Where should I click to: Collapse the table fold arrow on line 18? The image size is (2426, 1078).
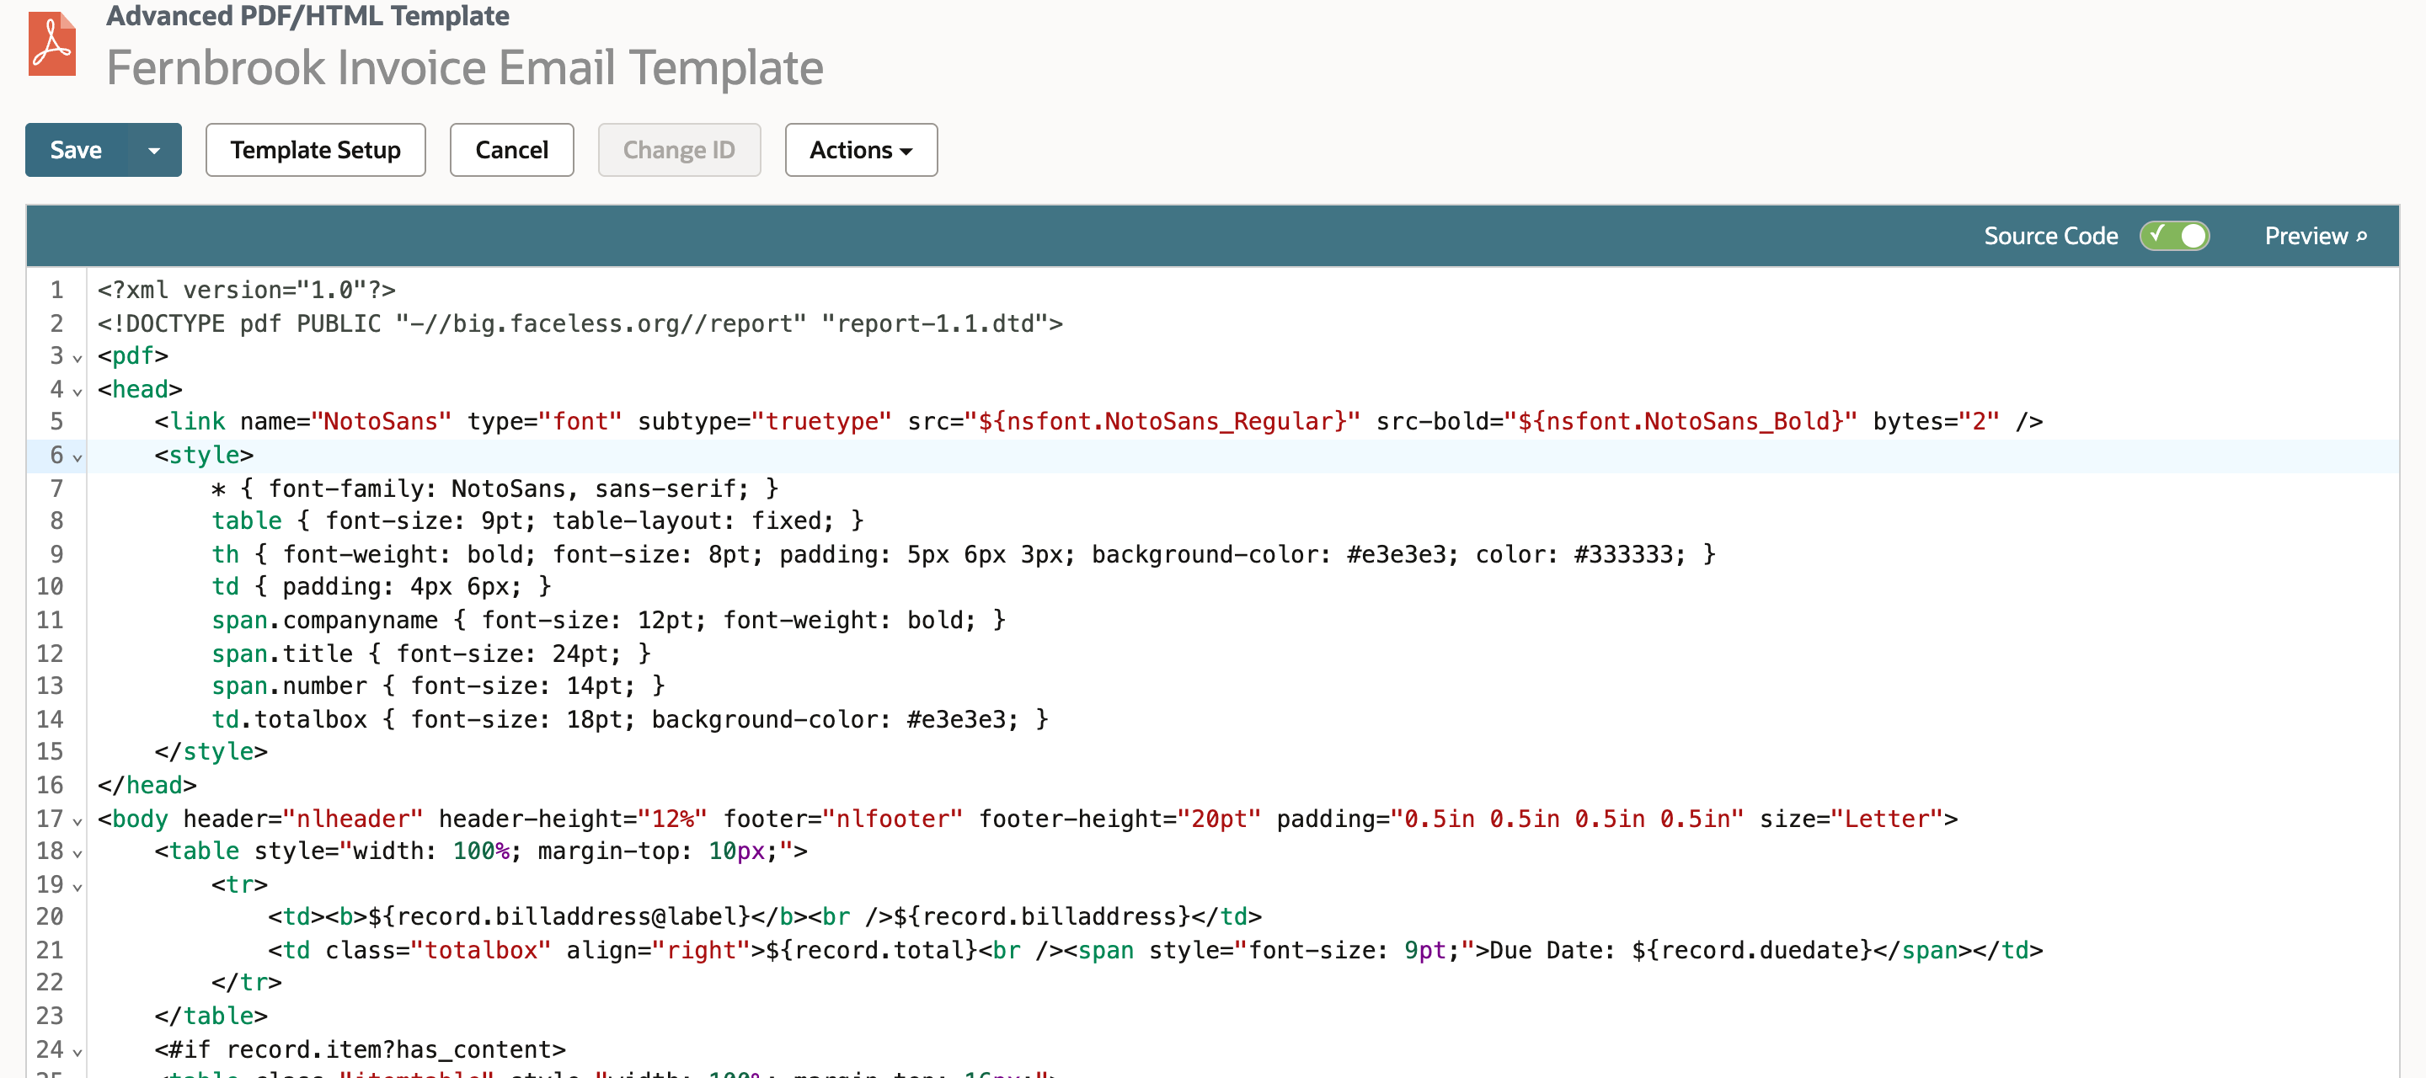coord(77,853)
